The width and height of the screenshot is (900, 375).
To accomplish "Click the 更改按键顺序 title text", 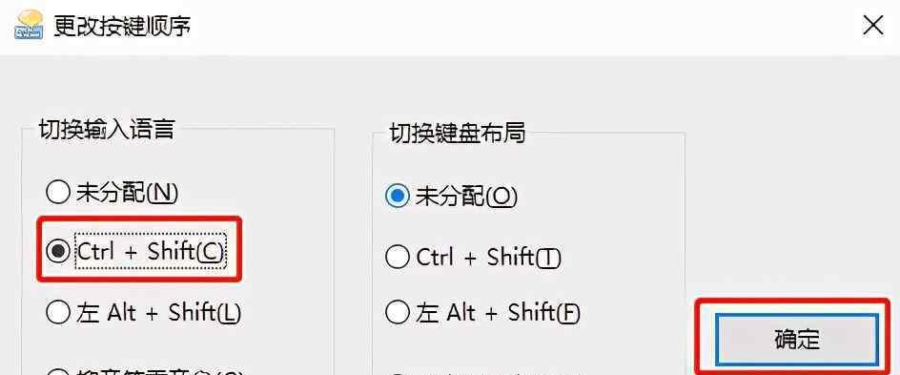I will [122, 27].
